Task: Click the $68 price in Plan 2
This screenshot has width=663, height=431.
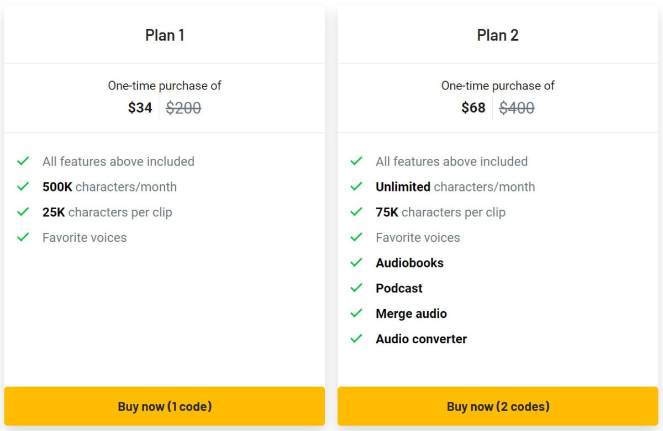Action: pos(473,108)
